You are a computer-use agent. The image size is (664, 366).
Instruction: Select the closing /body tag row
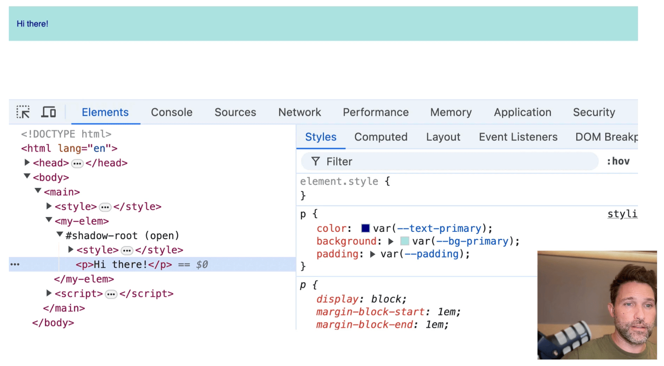[53, 323]
